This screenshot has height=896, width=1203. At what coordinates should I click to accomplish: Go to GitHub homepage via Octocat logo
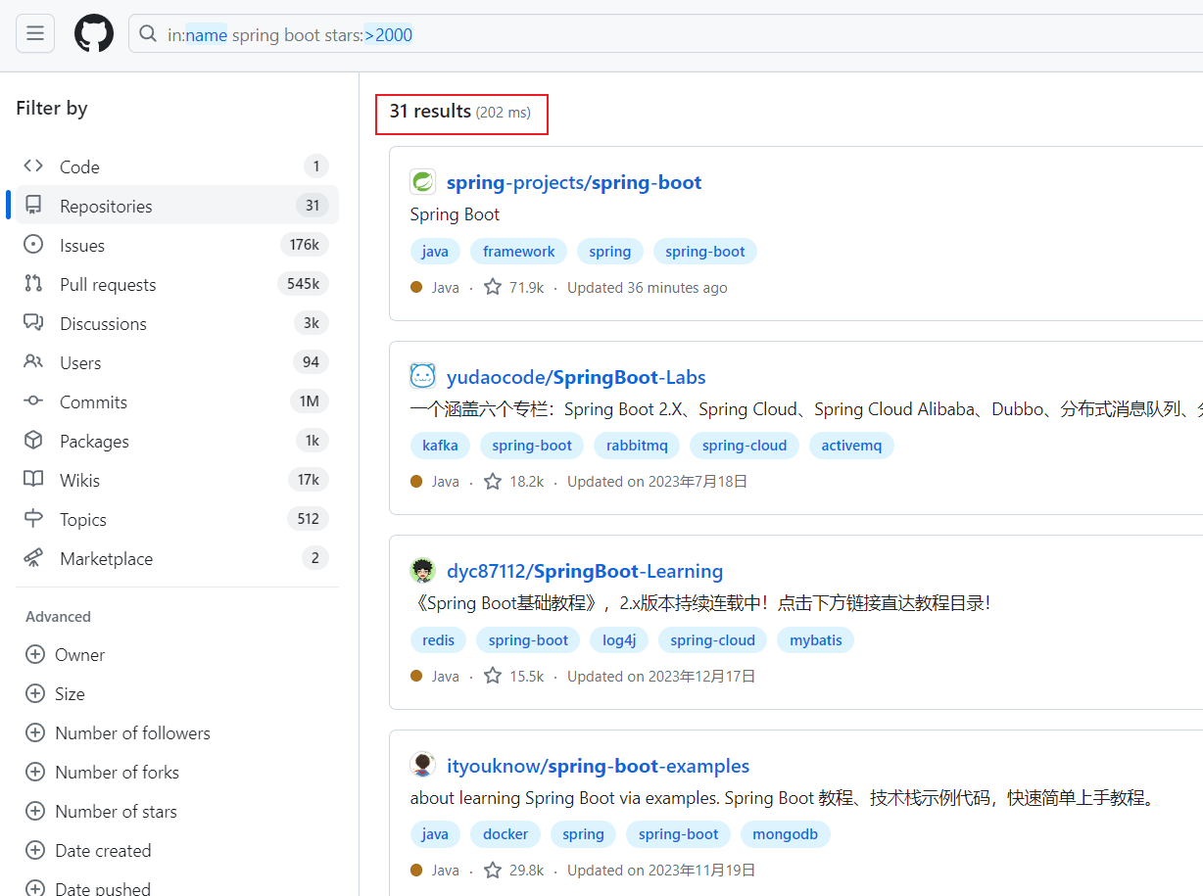click(94, 33)
